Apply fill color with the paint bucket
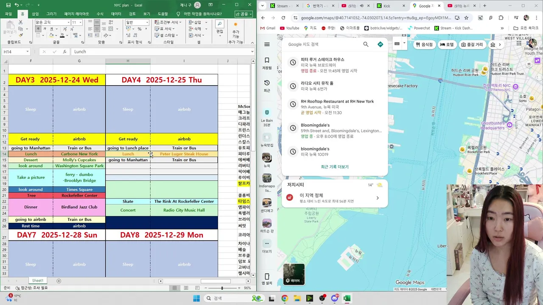Image resolution: width=543 pixels, height=305 pixels. point(51,36)
